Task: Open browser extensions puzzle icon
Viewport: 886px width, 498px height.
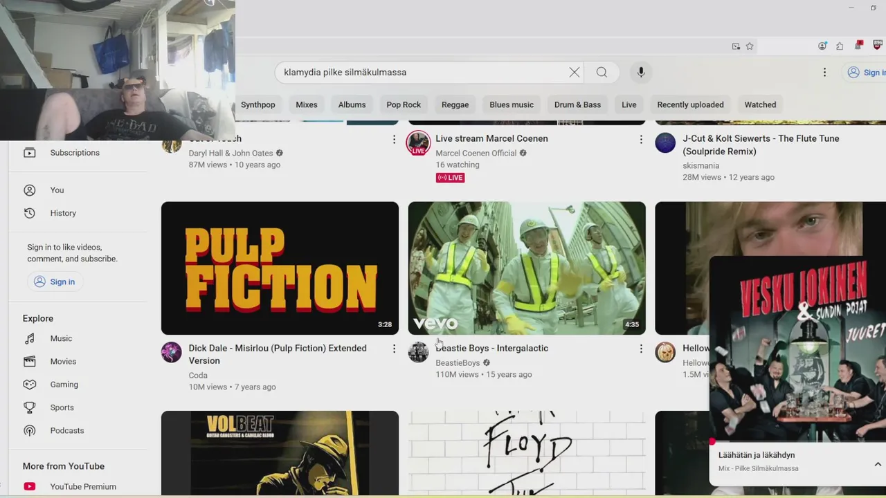Action: point(840,46)
